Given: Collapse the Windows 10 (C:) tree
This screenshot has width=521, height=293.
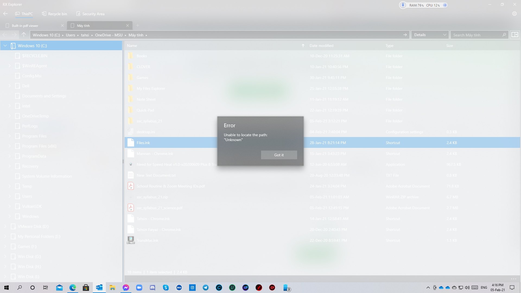Looking at the screenshot, I should point(5,46).
